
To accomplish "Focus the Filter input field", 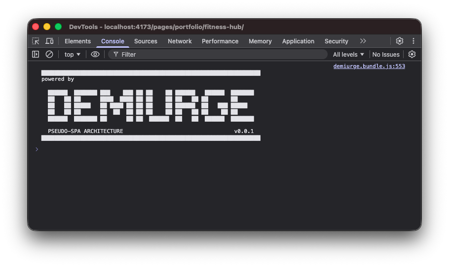I will pos(218,54).
